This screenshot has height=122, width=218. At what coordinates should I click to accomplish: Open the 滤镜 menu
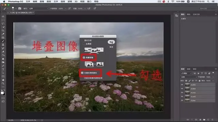[69, 1]
